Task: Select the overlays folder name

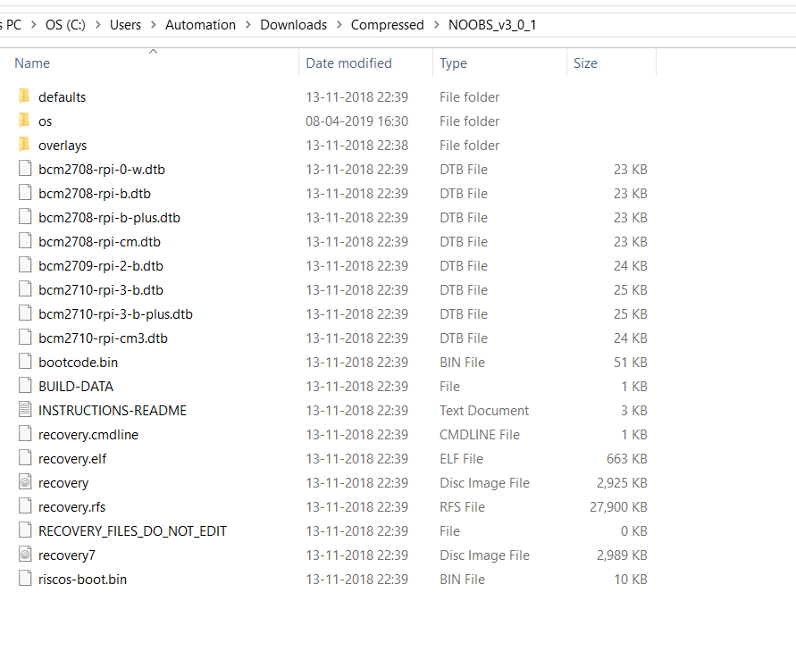Action: coord(63,146)
